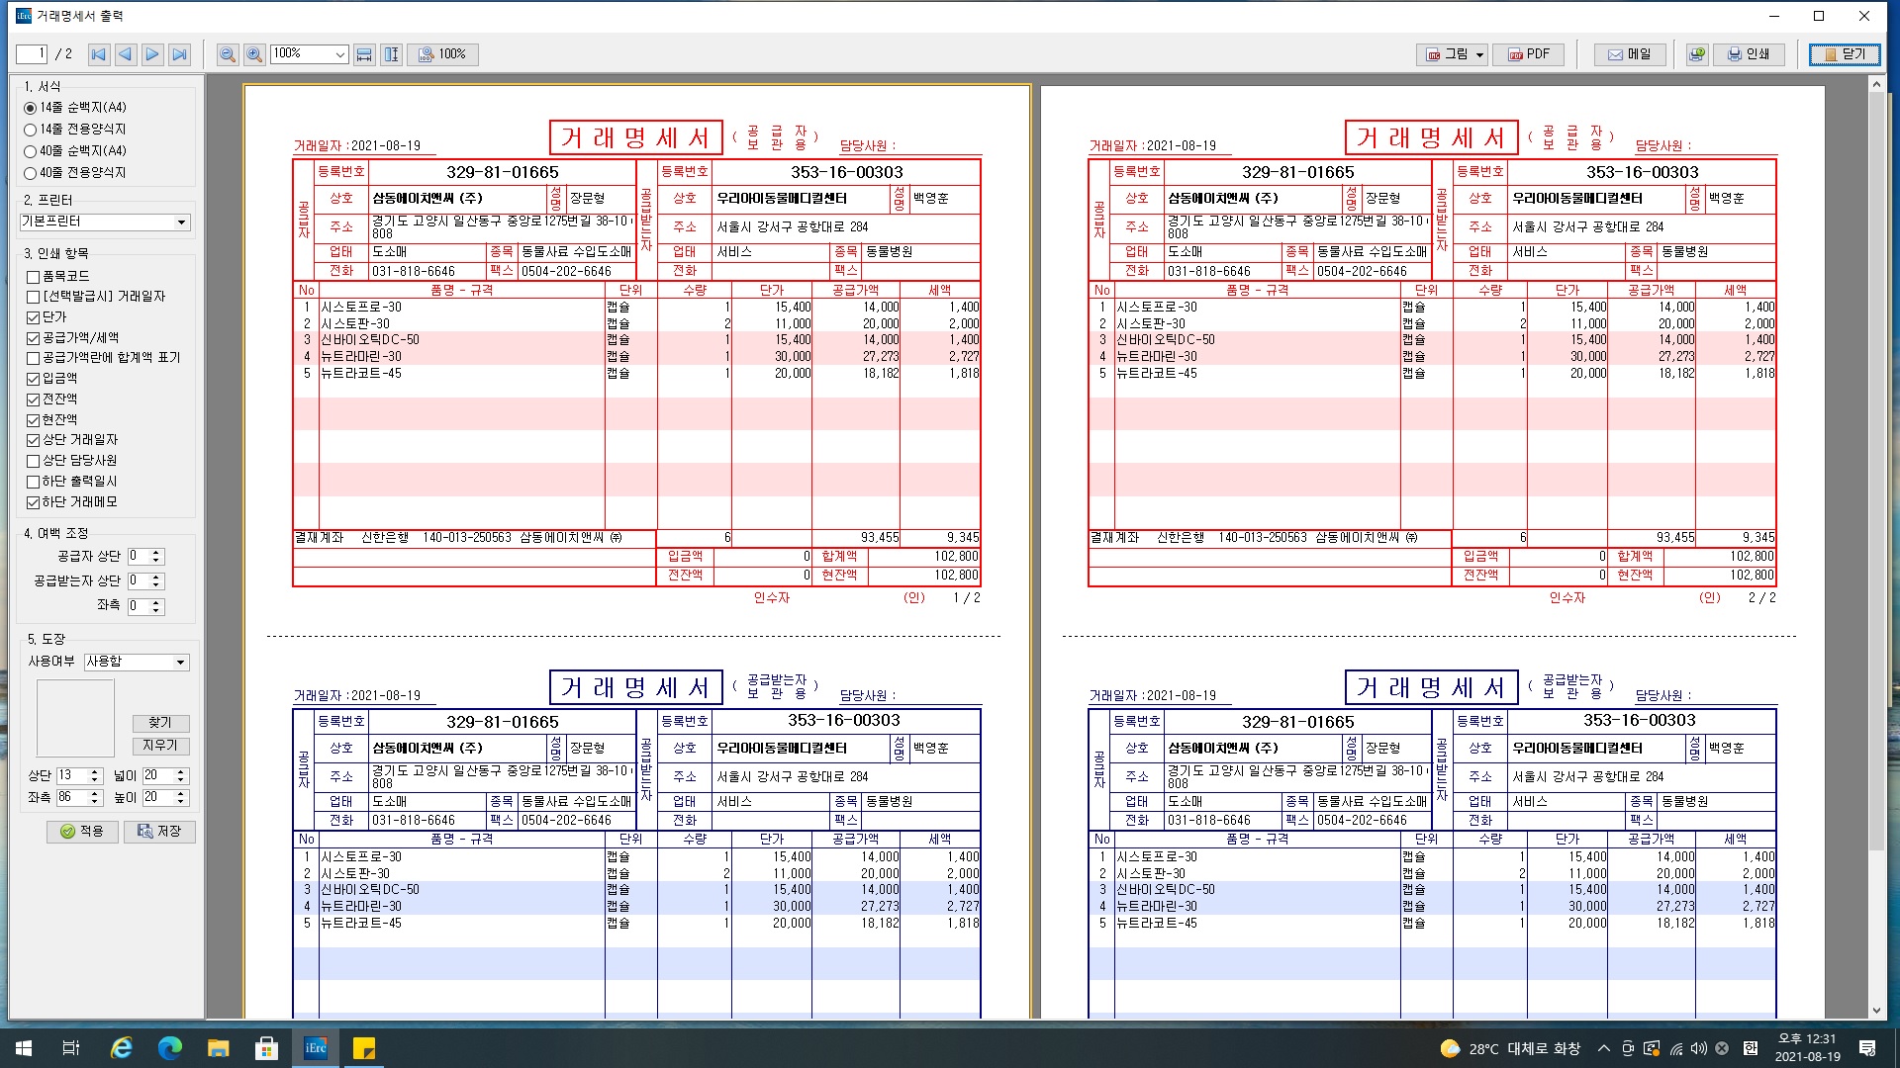This screenshot has height=1068, width=1900.
Task: Click the 메일 send mail button
Action: (1629, 54)
